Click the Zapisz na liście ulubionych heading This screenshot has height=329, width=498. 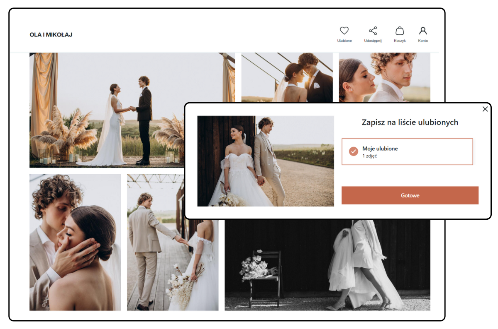[x=410, y=122]
